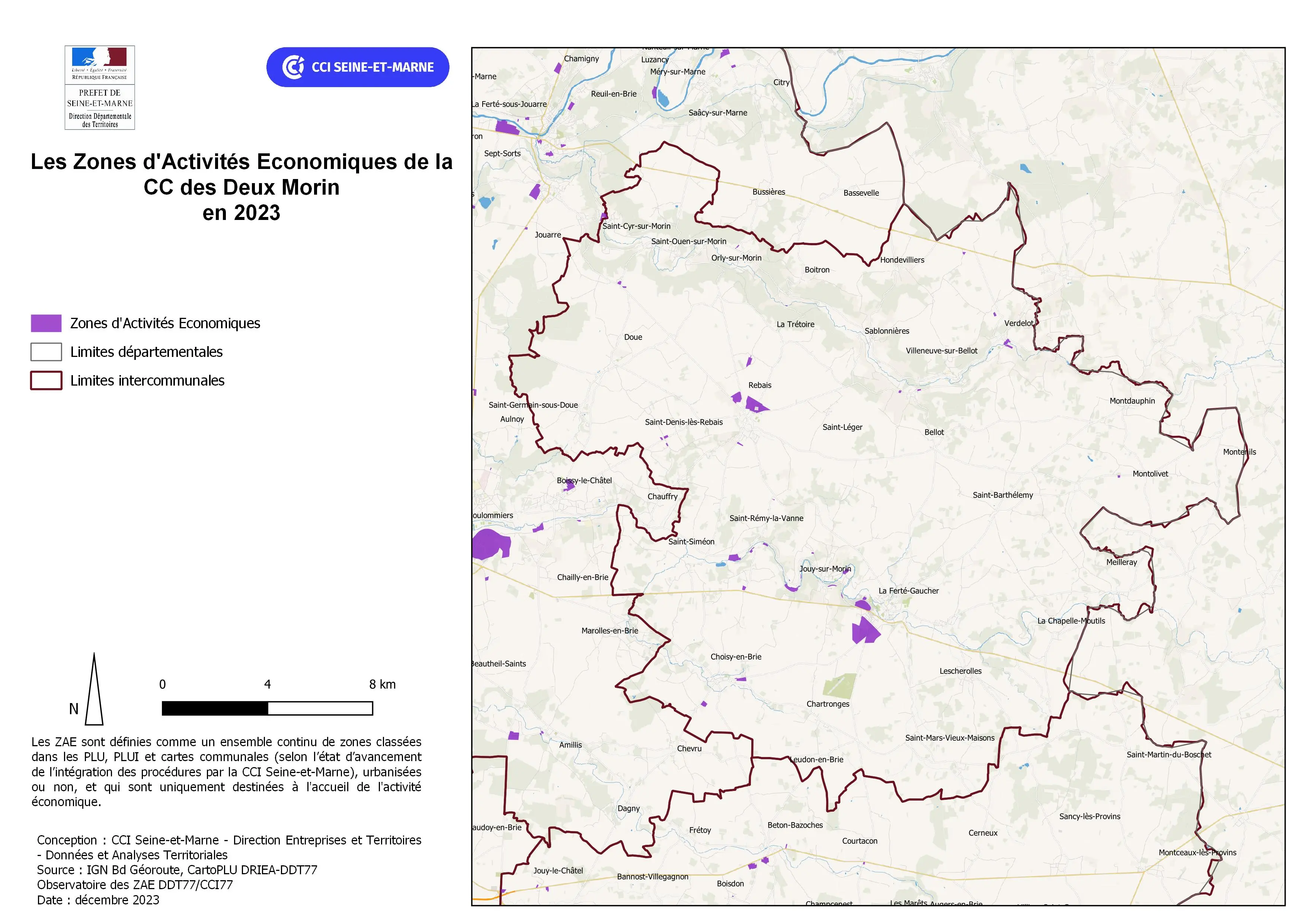Click the 'Sablonnières' label
The height and width of the screenshot is (923, 1305).
point(887,331)
